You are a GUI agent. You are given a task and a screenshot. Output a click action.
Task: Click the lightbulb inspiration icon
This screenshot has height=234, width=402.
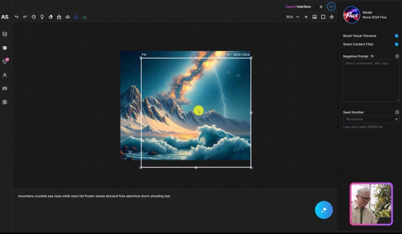coord(42,17)
